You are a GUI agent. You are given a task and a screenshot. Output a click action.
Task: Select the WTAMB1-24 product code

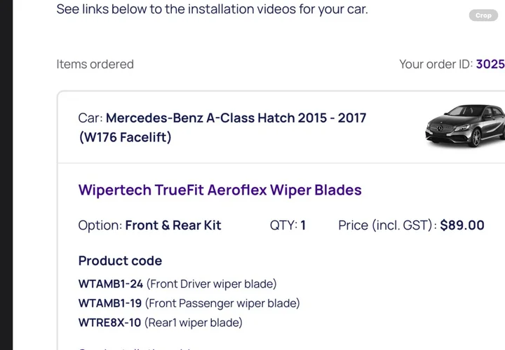pos(110,283)
